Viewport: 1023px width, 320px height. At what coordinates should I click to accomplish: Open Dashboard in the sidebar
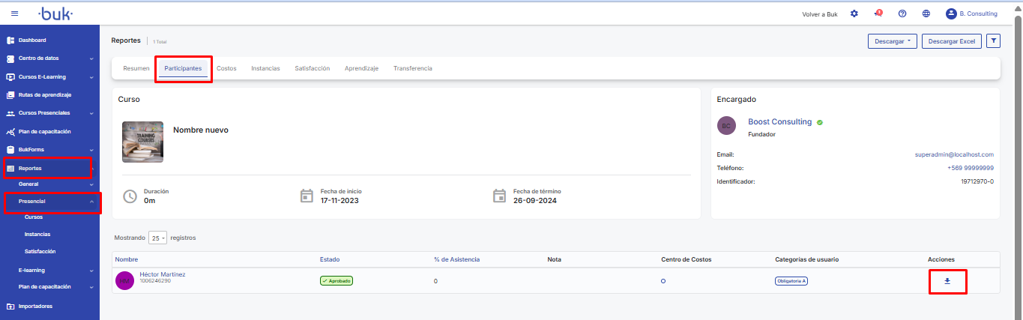pyautogui.click(x=32, y=40)
